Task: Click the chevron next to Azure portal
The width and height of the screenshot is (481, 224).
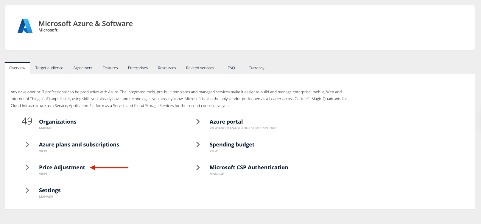Action: pyautogui.click(x=198, y=122)
